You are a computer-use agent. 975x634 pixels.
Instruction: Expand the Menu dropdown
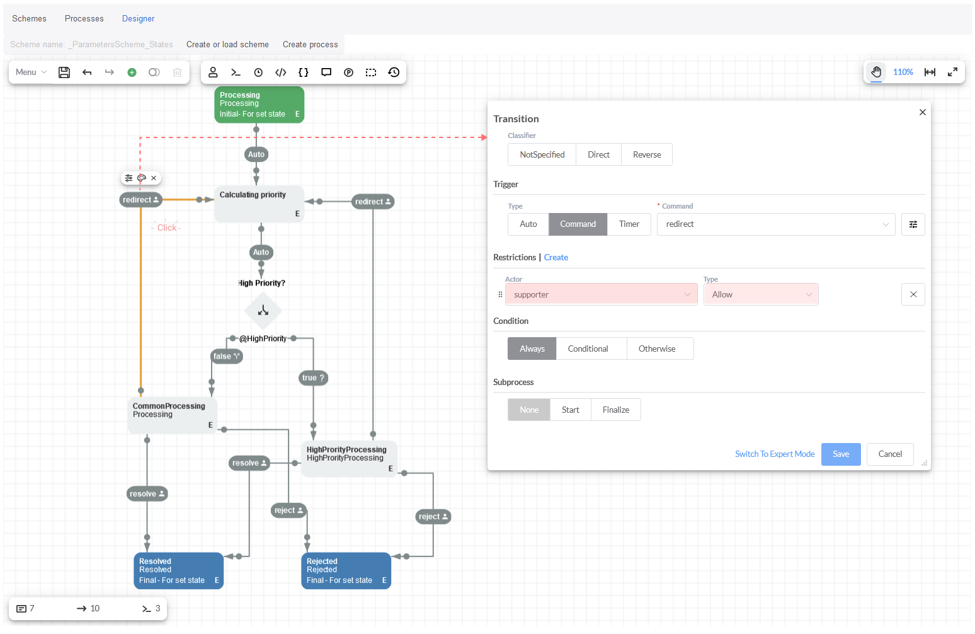click(31, 72)
